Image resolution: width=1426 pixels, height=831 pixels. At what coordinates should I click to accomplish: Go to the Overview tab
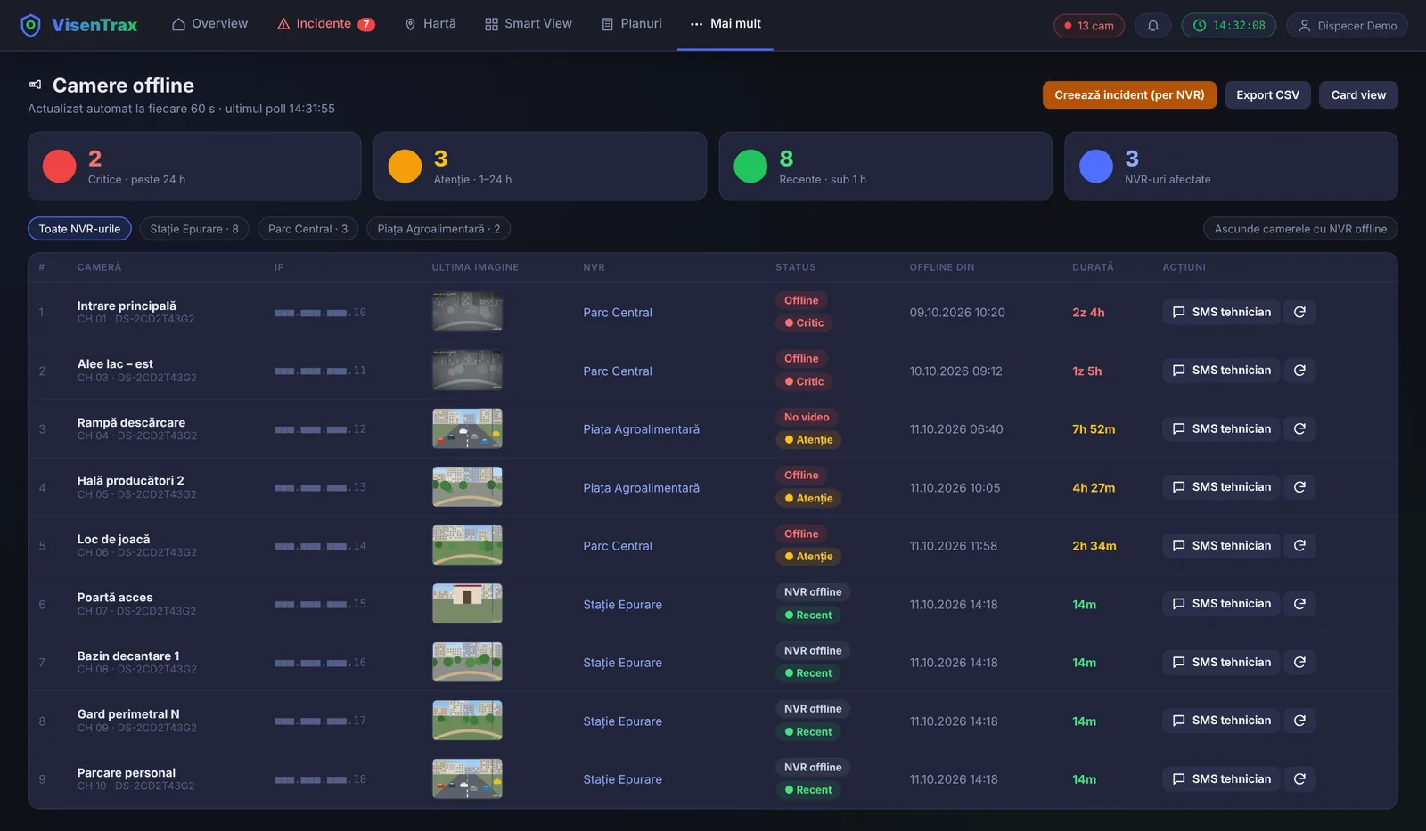[x=210, y=24]
